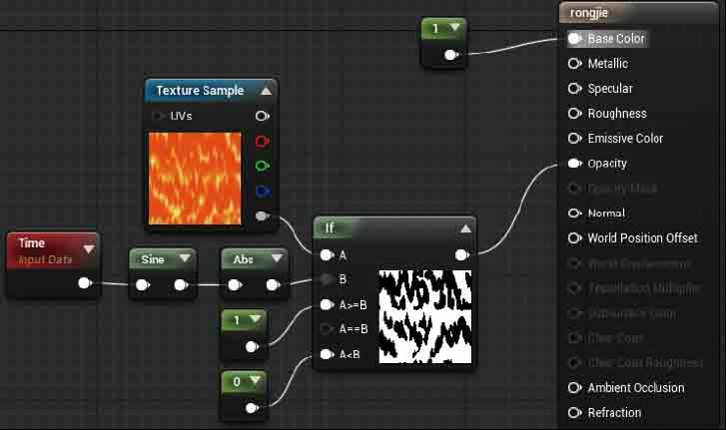Click the red channel output pin on Texture Sample
The image size is (726, 430).
click(x=262, y=142)
